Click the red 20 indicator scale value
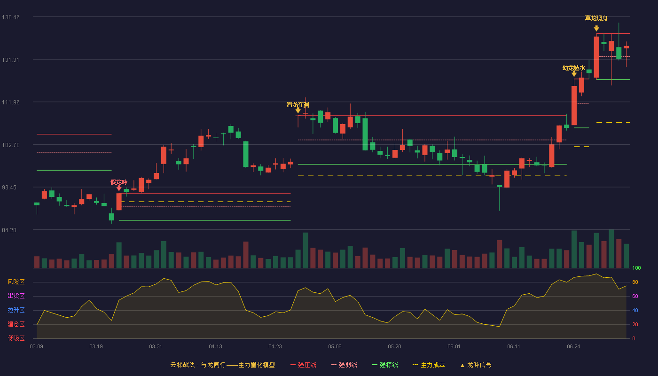 click(x=635, y=325)
